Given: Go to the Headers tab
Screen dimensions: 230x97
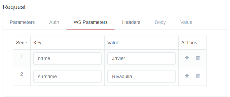Looking at the screenshot, I should 131,22.
